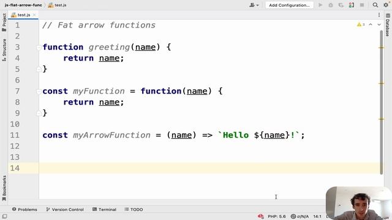
Task: Click the presenter webcam thumbnail
Action: 359,204
